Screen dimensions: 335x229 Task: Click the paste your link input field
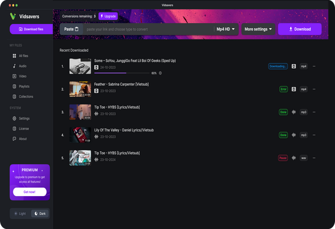click(x=148, y=29)
